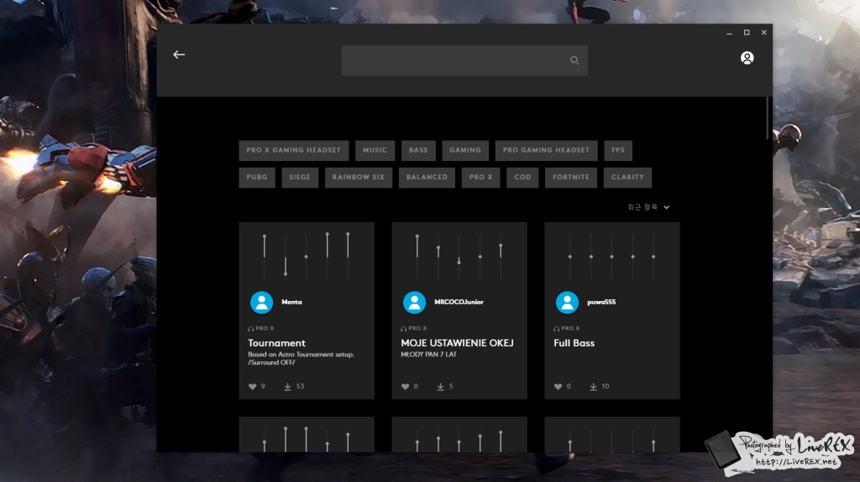Minimize the application window

pyautogui.click(x=729, y=34)
